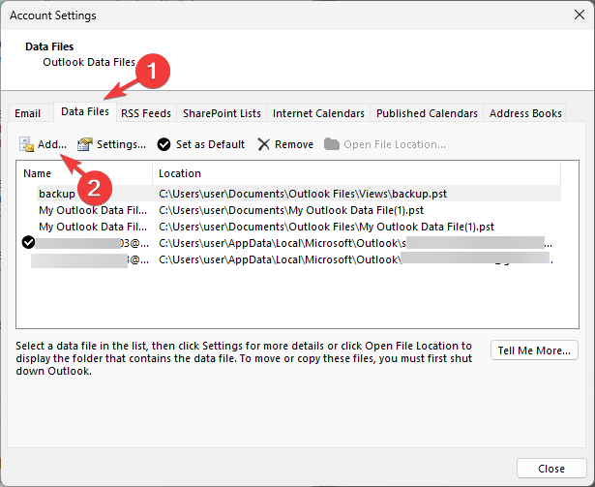
Task: Click the Open File Location folder icon
Action: point(331,144)
